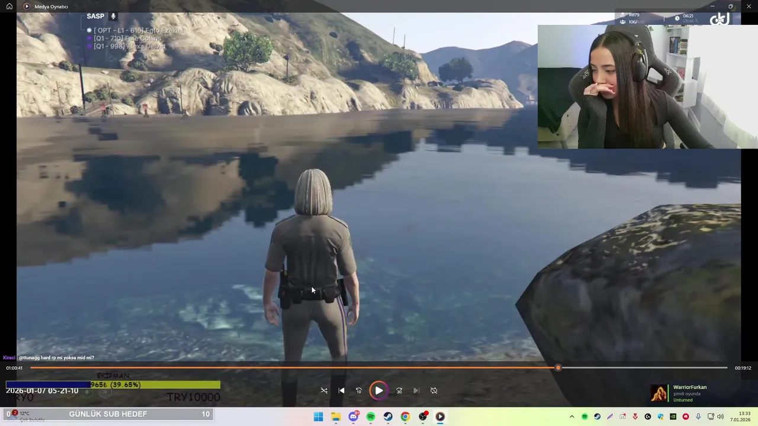Click microphone icon in system tray
The image size is (758, 426).
point(698,417)
